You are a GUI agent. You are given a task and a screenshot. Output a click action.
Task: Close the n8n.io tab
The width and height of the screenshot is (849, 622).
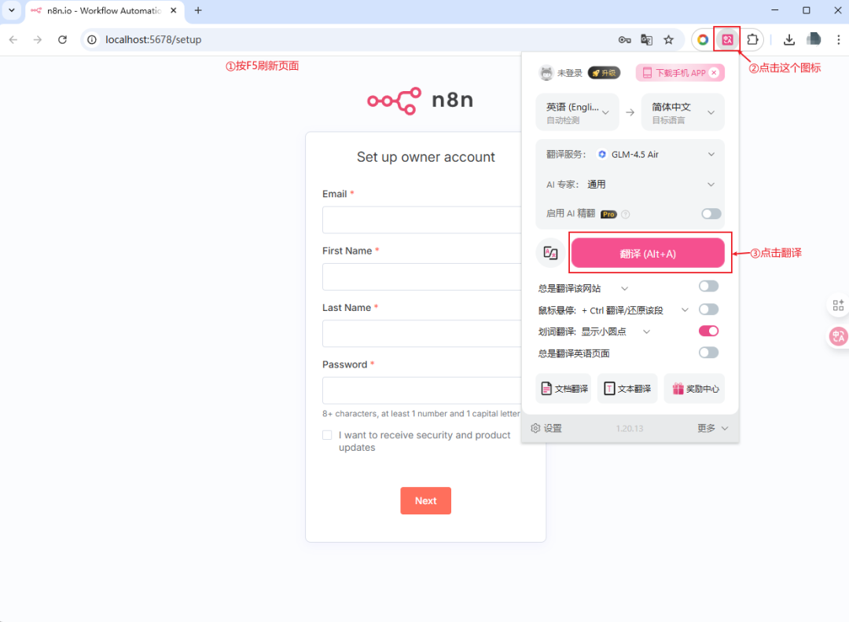tap(173, 10)
